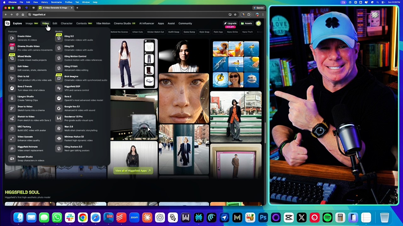Open the Lipsync Studio microphone icon
The width and height of the screenshot is (403, 226).
(12, 98)
